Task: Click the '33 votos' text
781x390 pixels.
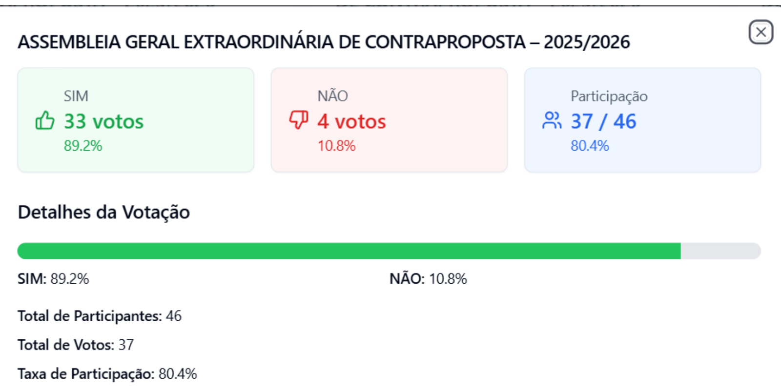Action: click(104, 121)
